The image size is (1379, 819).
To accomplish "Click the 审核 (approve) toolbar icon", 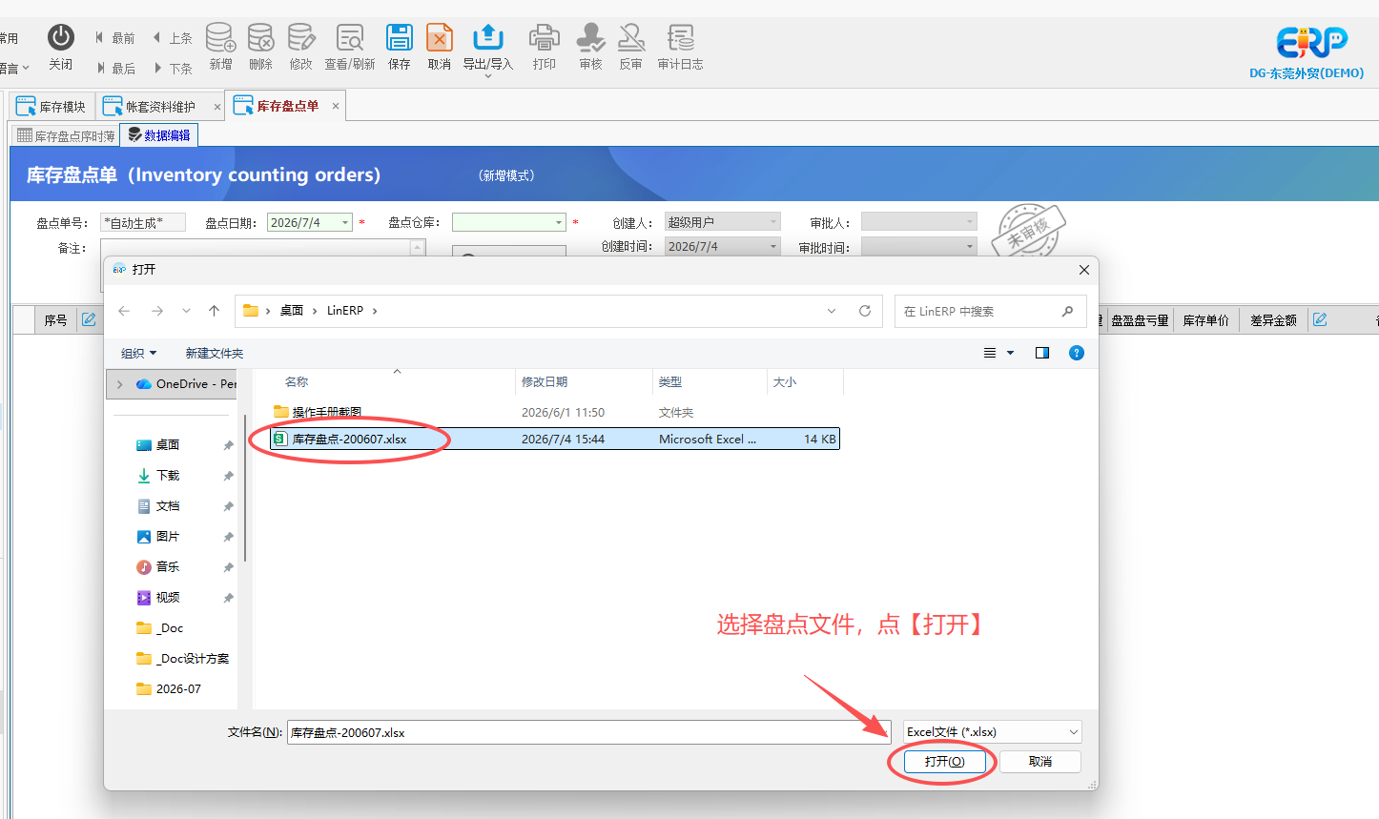I will pyautogui.click(x=591, y=47).
